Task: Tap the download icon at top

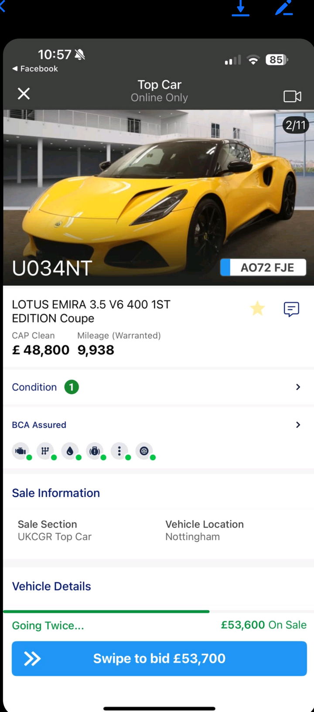Action: 240,8
